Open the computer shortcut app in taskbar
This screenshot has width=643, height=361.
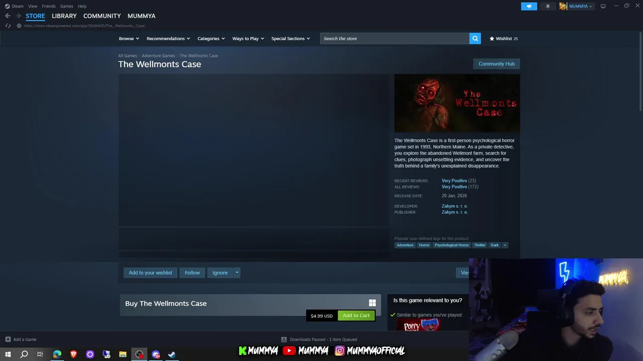click(106, 354)
